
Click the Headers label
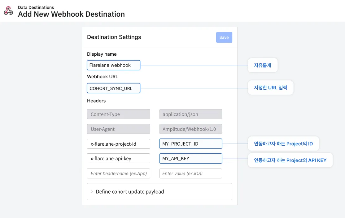[x=96, y=101]
